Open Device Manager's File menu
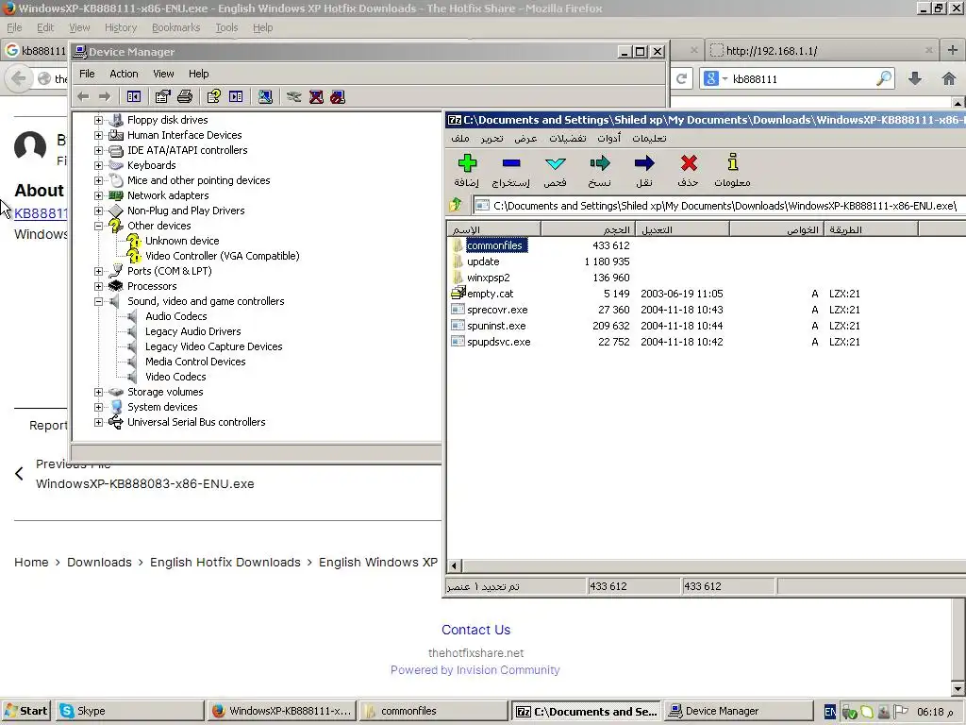The image size is (966, 725). [x=87, y=74]
